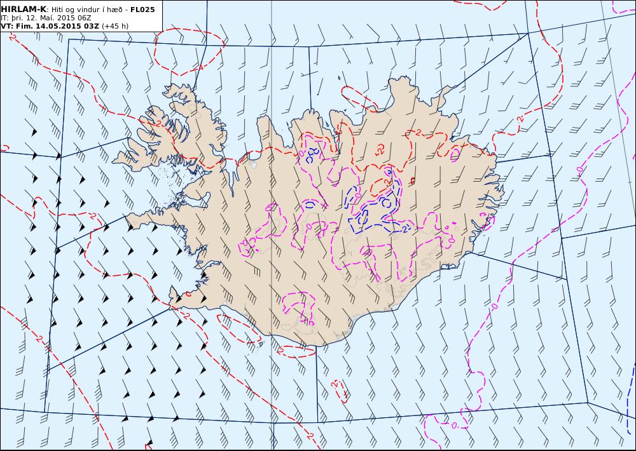Click the HIRLAM-K model name in title
The height and width of the screenshot is (451, 636).
24,10
